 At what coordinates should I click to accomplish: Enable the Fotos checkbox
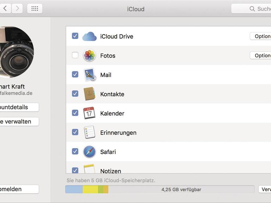tap(75, 55)
